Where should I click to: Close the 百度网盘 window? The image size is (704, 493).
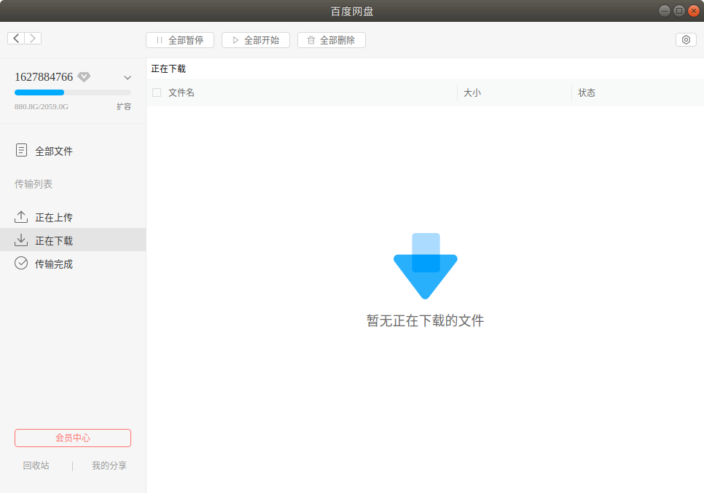coord(694,11)
